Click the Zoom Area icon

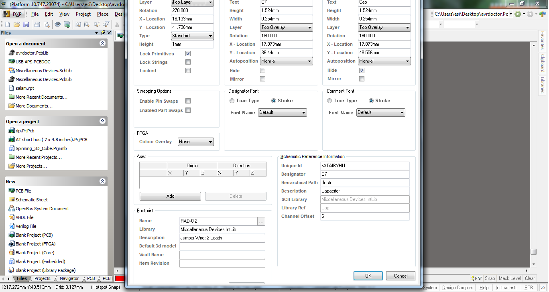click(x=87, y=25)
